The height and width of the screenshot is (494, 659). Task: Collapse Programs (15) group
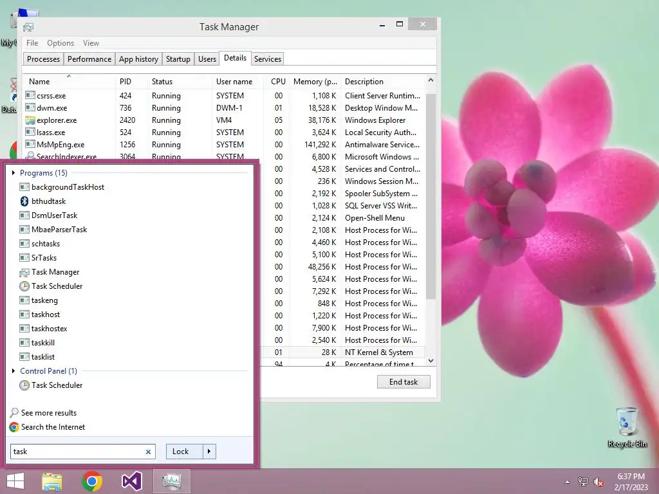point(14,172)
